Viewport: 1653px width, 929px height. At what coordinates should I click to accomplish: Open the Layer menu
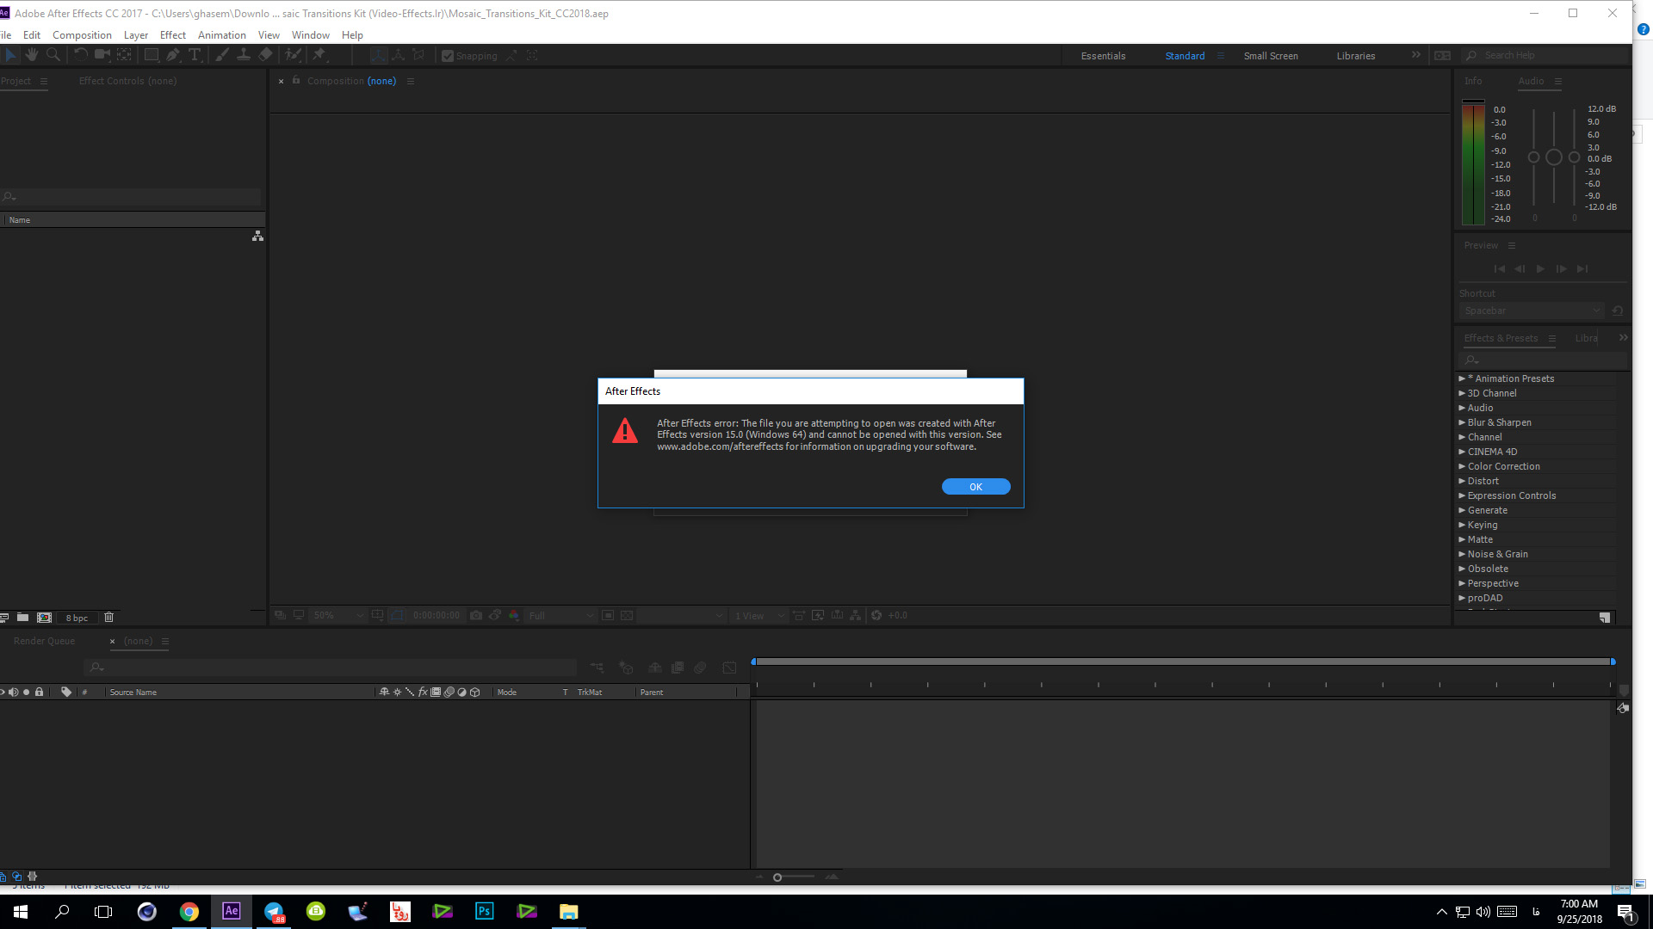(136, 35)
